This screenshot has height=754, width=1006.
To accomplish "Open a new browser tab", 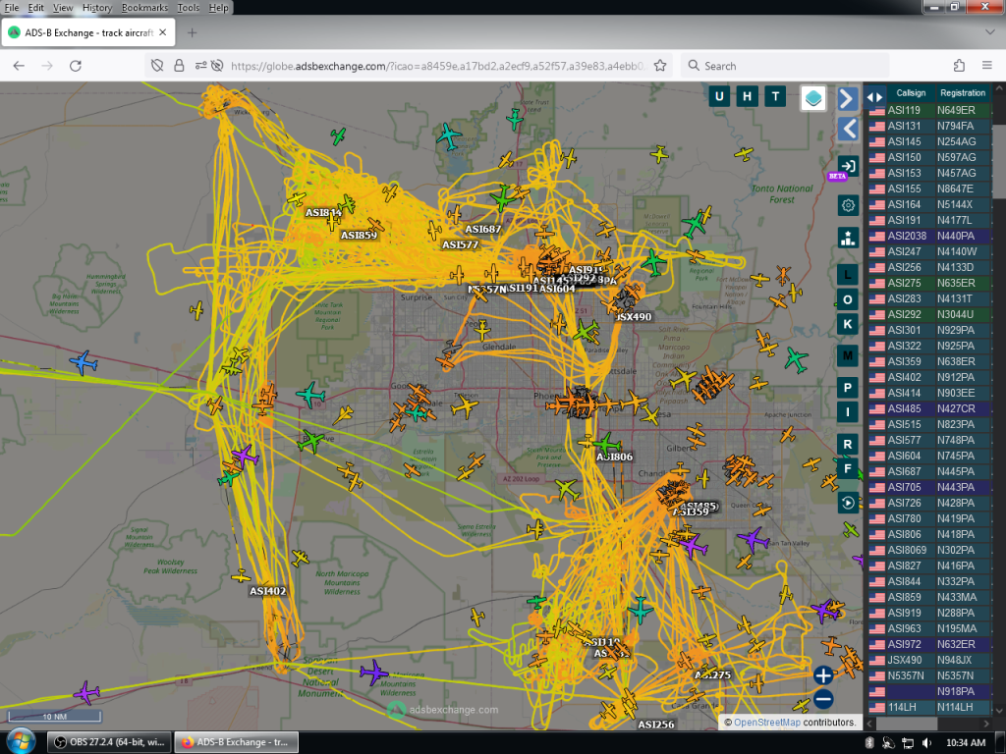I will point(192,32).
